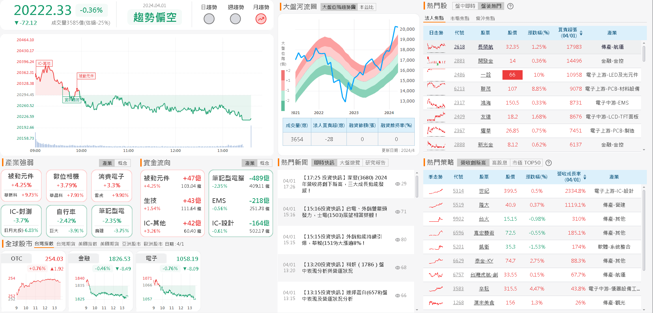Select 概念 in 資金流向 panel
This screenshot has height=313, width=653.
coord(265,163)
